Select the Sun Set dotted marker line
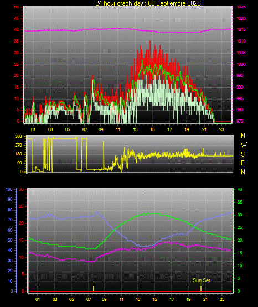Viewport: 258px width, 307px height. 201,288
